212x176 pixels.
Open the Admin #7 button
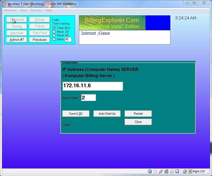tap(17, 40)
